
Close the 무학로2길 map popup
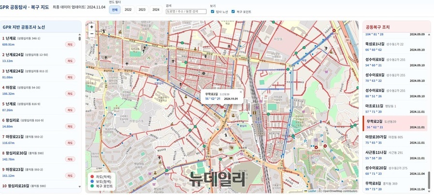241,92
